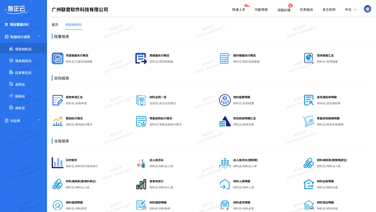Click the 材料/月度现场报量 subtitle text
Viewport: 376px width, 212px height.
click(79, 62)
